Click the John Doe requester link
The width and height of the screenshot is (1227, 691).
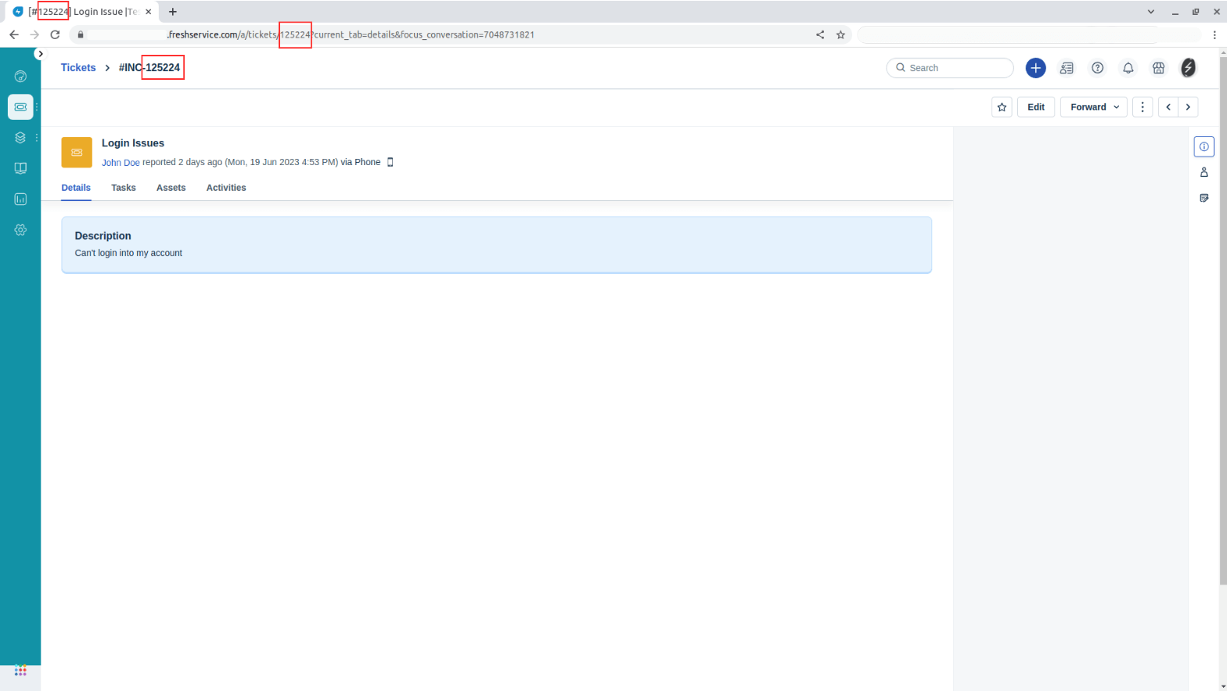(121, 163)
